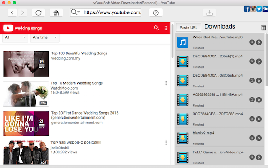Click the video icon beside blankv2.mp4
The width and height of the screenshot is (268, 168).
(183, 138)
